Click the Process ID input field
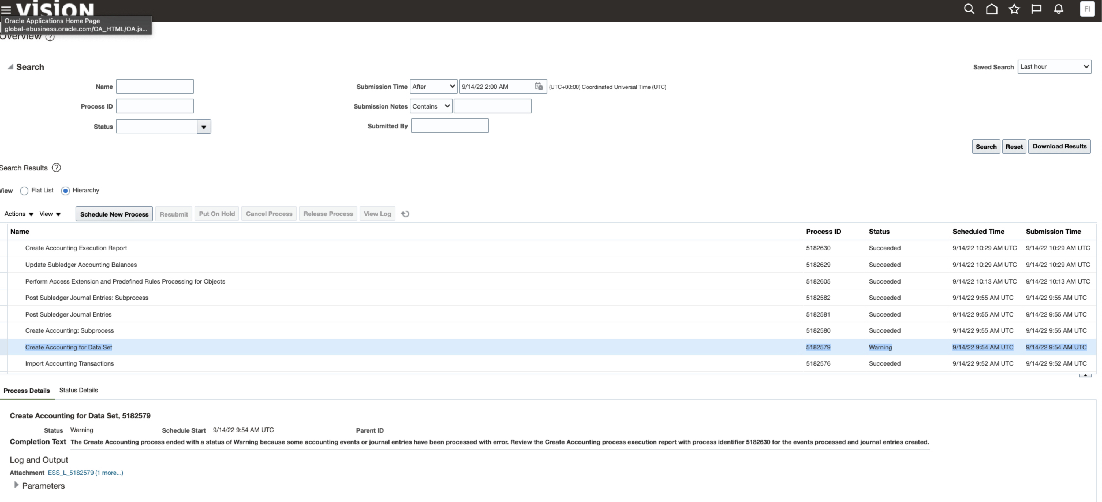This screenshot has width=1102, height=502. (x=154, y=106)
